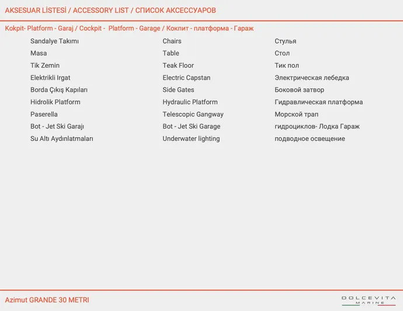Select the Cockpit - Platform - Garage section title
This screenshot has width=403, height=311.
click(129, 28)
